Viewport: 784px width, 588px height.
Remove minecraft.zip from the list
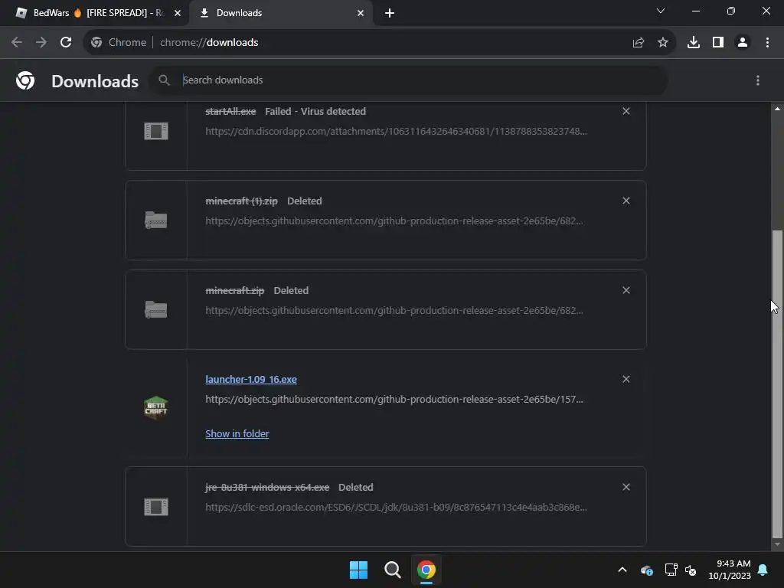[x=626, y=290]
